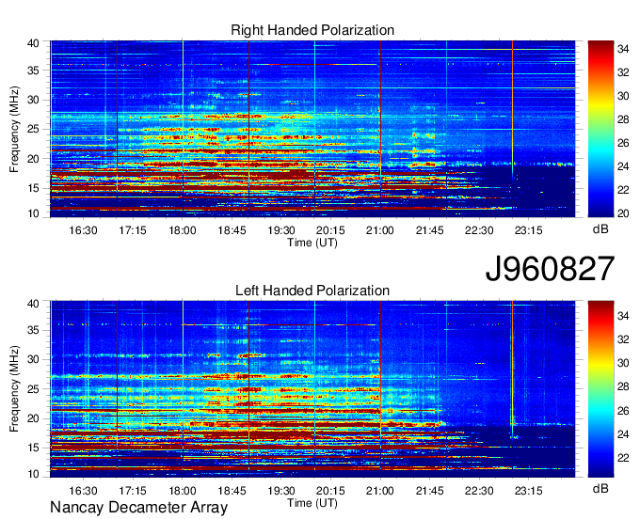Click the 30 dB tick on Right Handed colorbar

(623, 96)
